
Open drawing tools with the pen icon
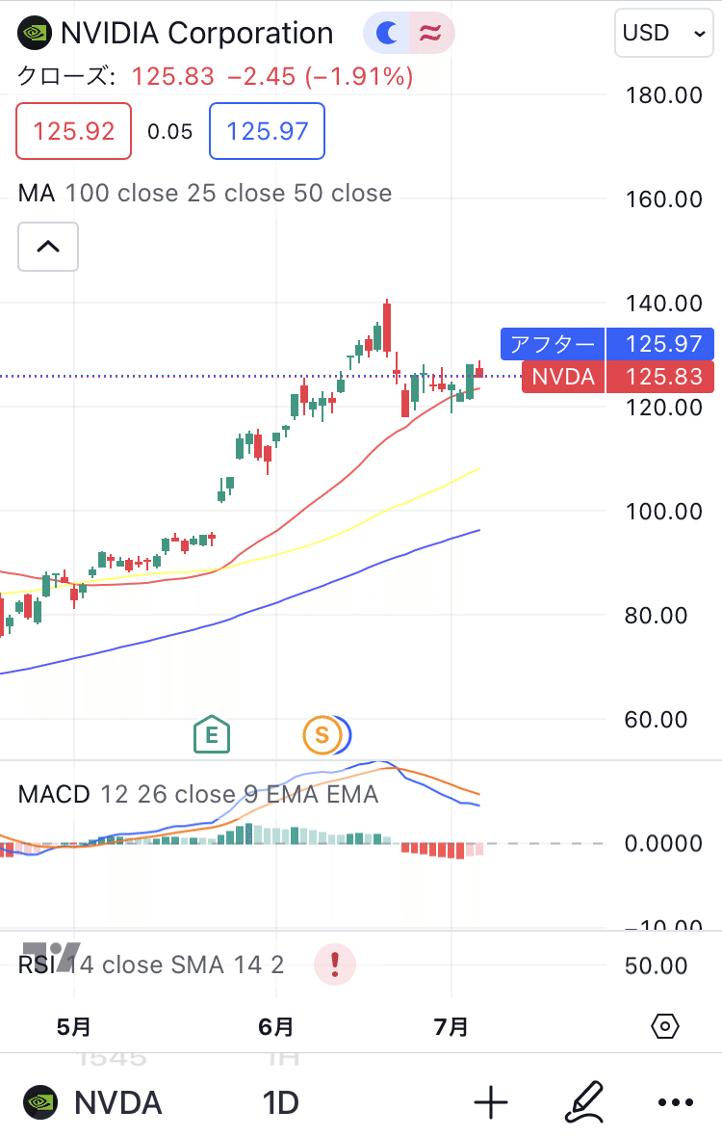583,1102
